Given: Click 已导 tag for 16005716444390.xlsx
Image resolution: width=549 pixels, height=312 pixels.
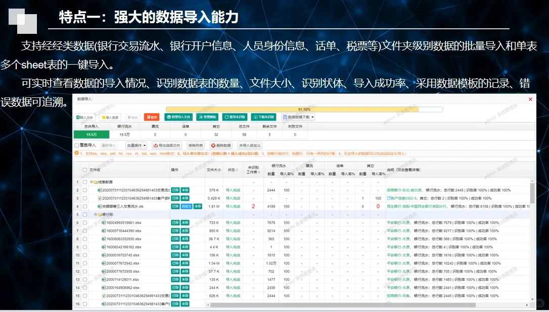Looking at the screenshot, I should [x=175, y=231].
